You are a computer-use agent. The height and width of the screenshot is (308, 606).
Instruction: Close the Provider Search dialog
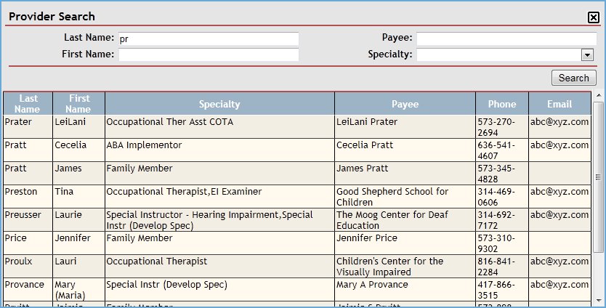point(593,17)
